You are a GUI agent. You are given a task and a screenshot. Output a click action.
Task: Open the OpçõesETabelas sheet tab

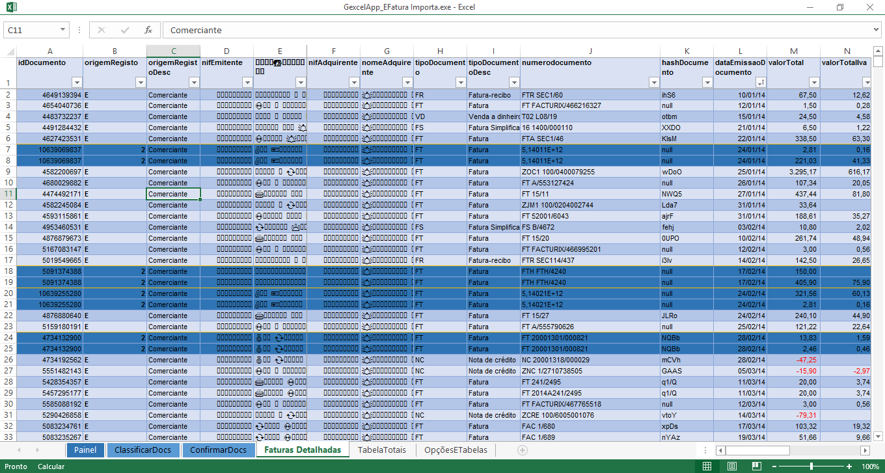(x=456, y=450)
